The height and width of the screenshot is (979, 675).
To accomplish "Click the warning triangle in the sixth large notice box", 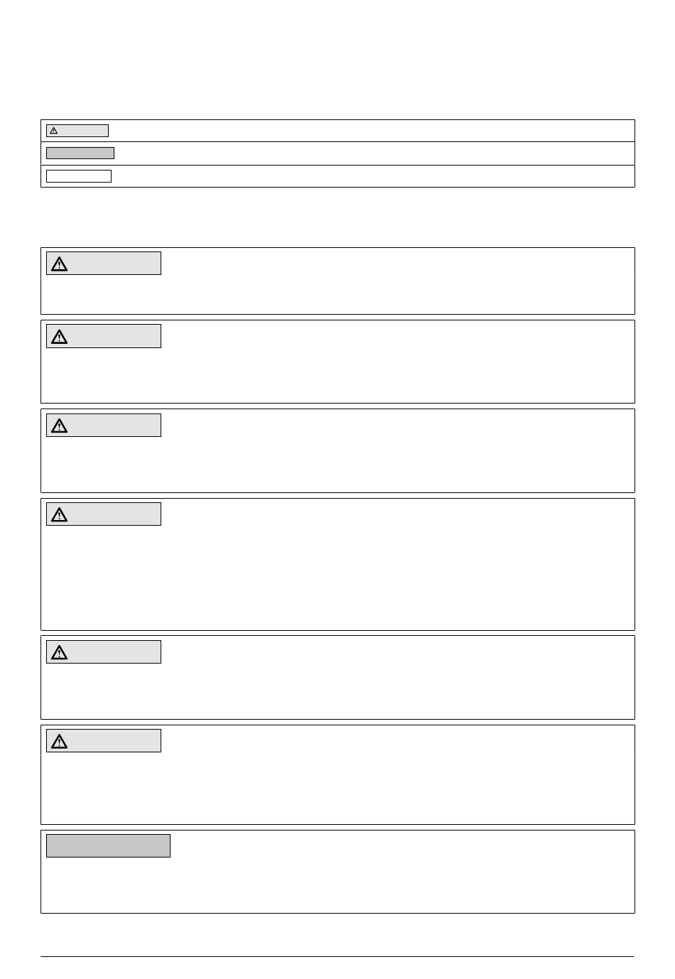I will point(60,742).
